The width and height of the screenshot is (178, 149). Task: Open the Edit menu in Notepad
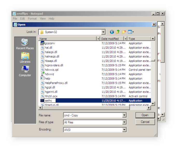[23, 19]
